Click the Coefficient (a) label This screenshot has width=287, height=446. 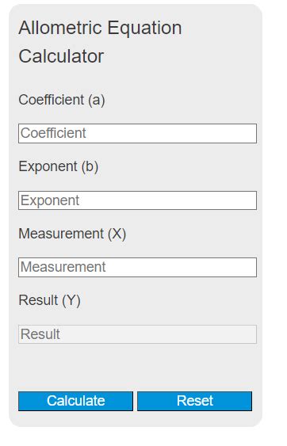(62, 100)
